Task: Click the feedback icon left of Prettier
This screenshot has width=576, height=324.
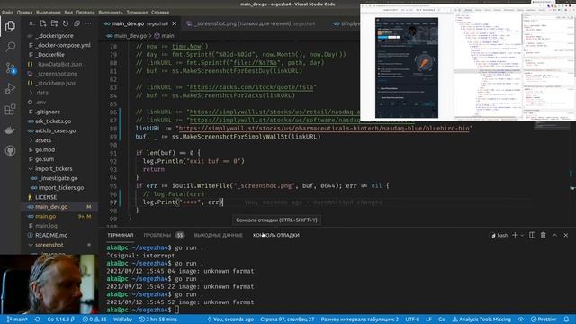Action: click(521, 319)
